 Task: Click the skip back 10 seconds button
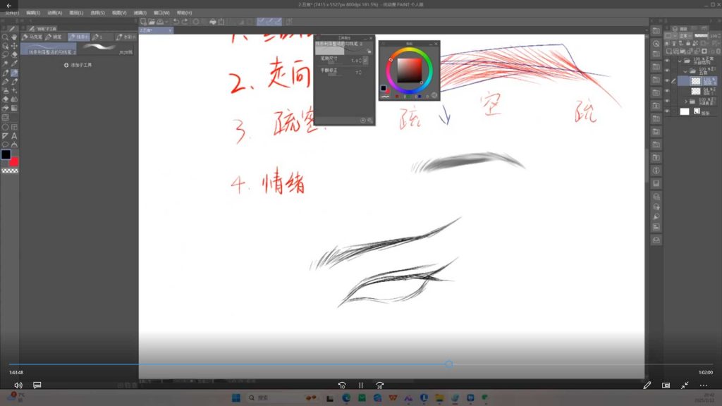coord(342,386)
